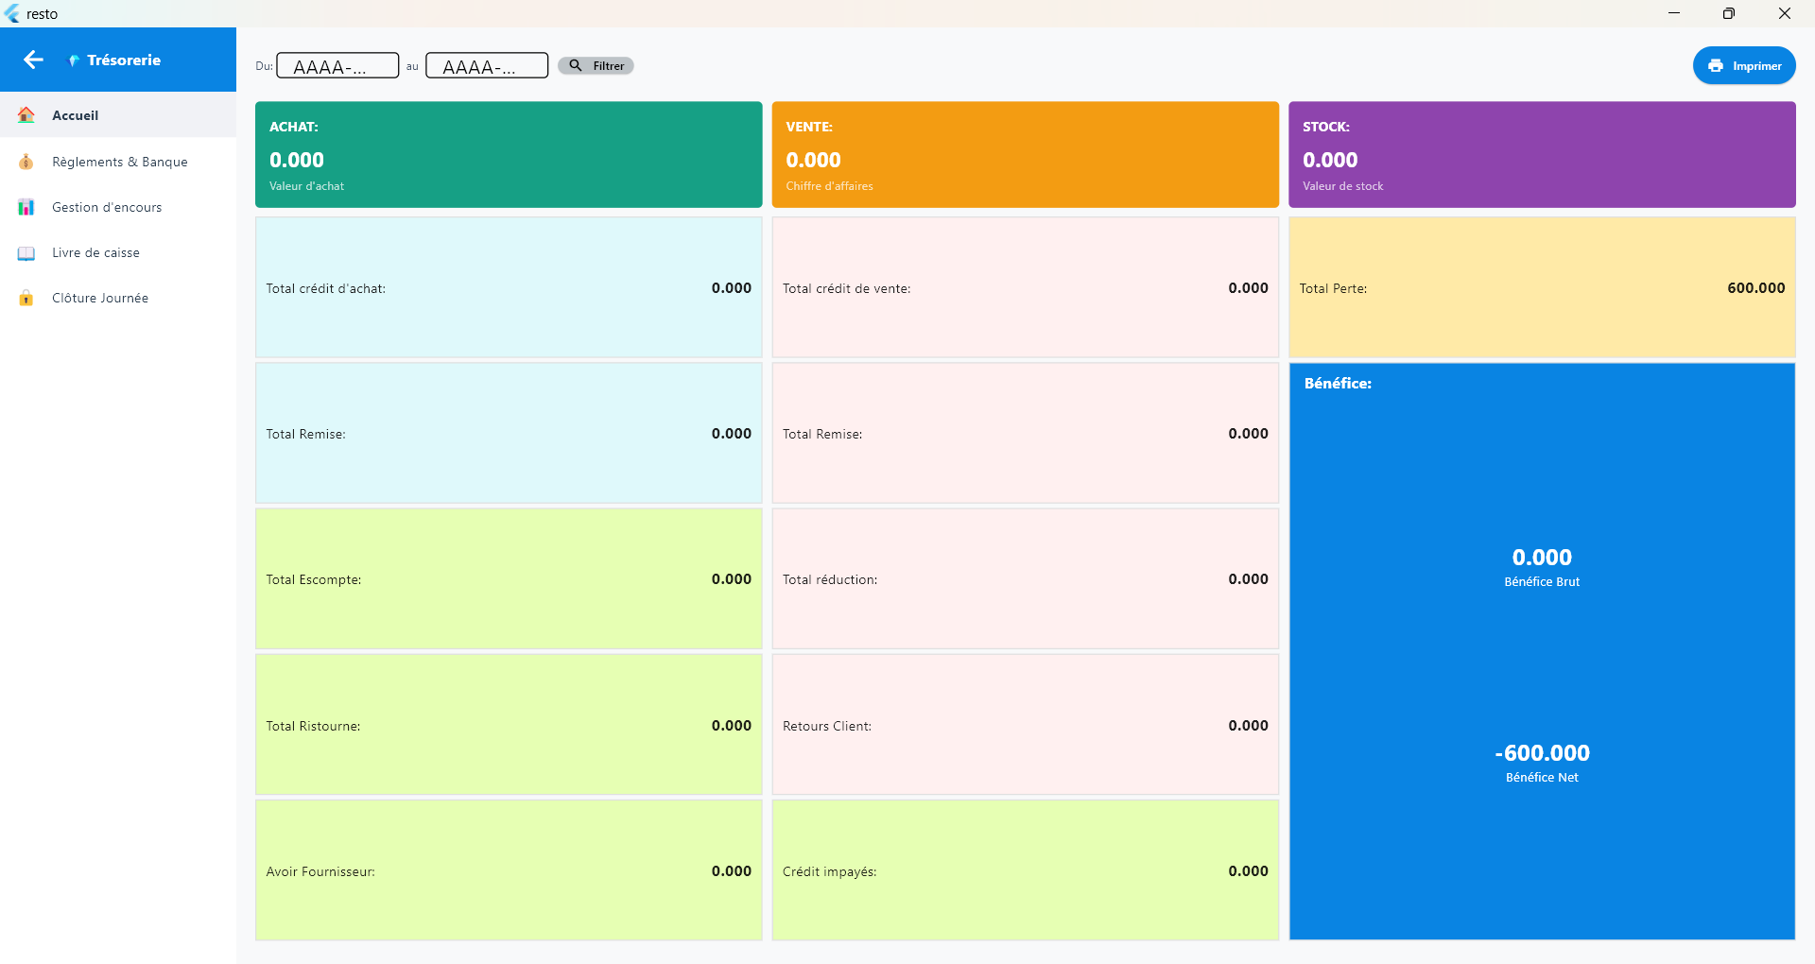The image size is (1815, 964).
Task: Click the Retours Client label
Action: click(x=827, y=726)
